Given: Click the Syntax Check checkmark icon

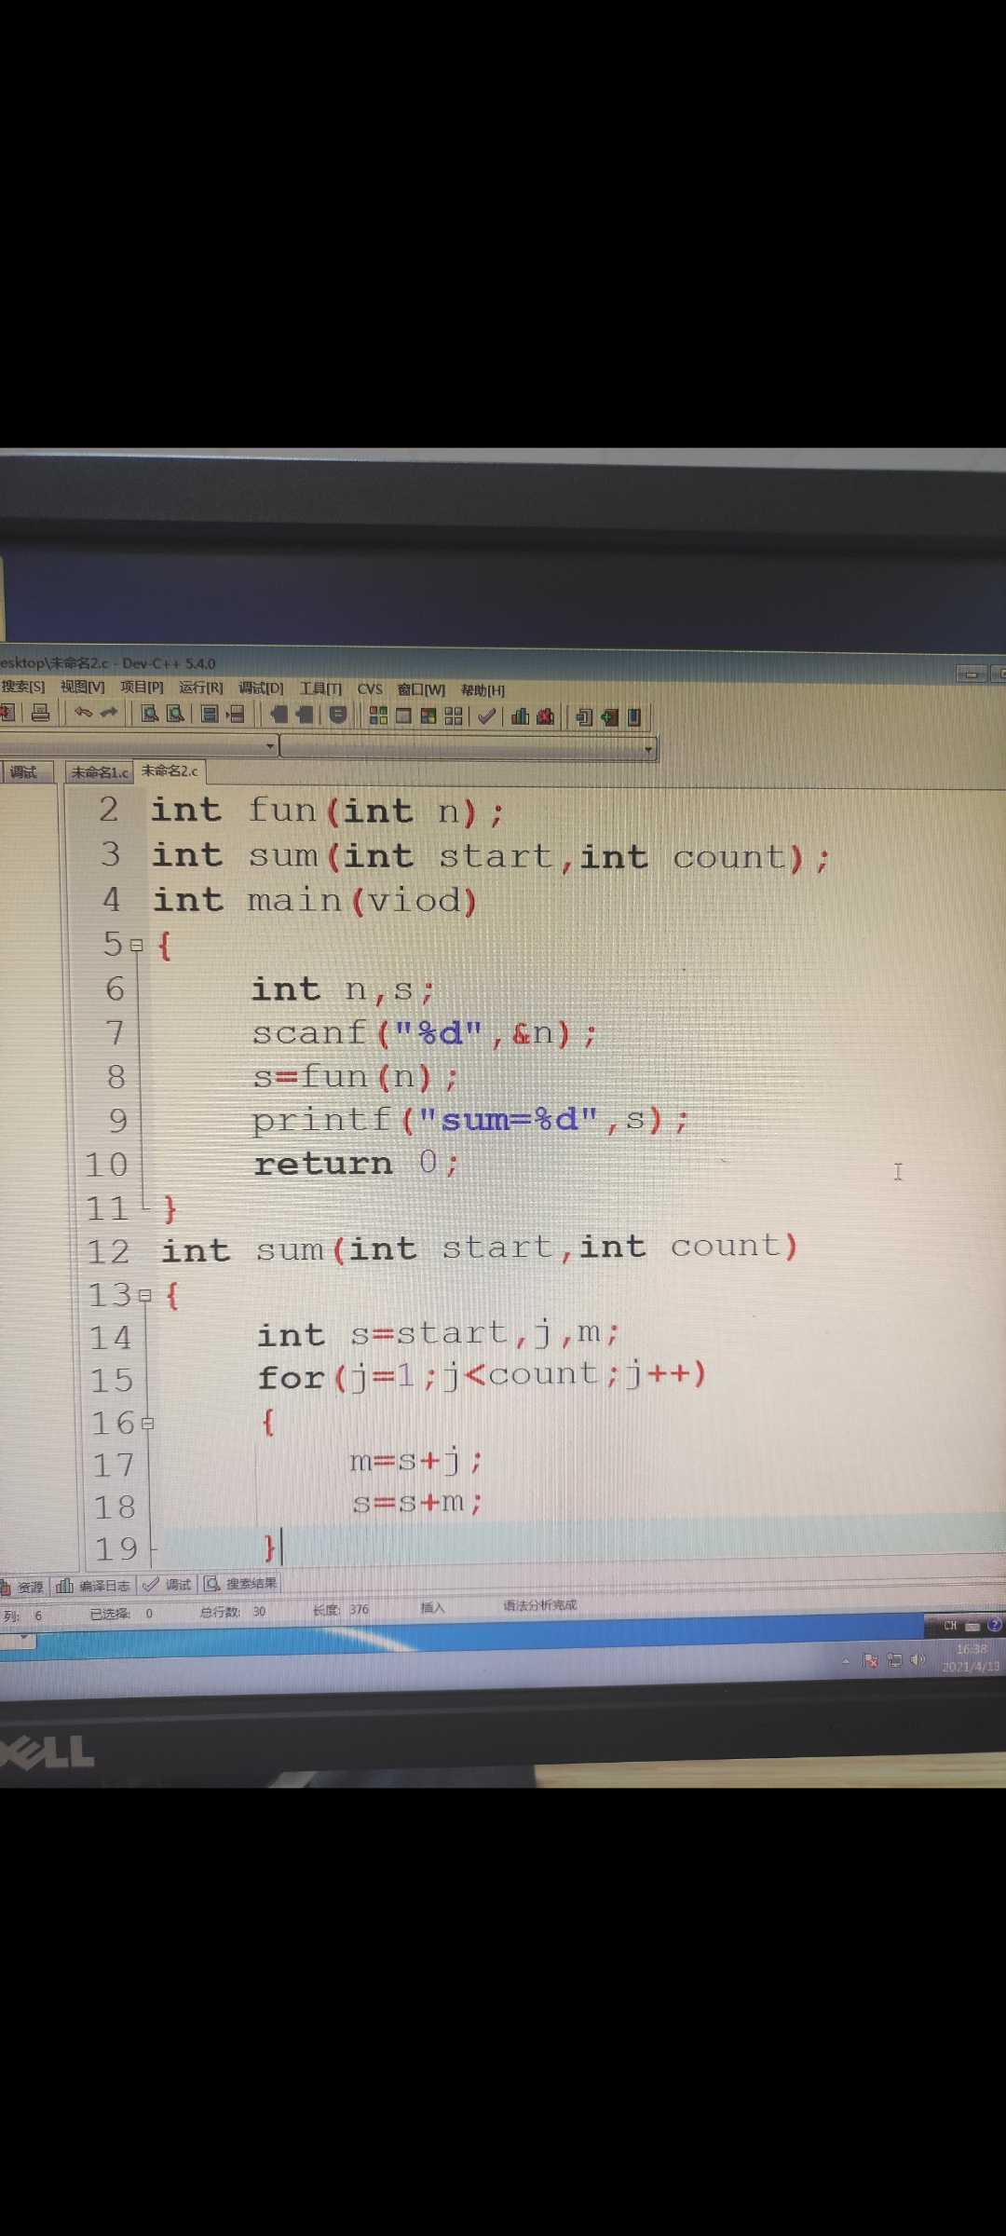Looking at the screenshot, I should (486, 716).
